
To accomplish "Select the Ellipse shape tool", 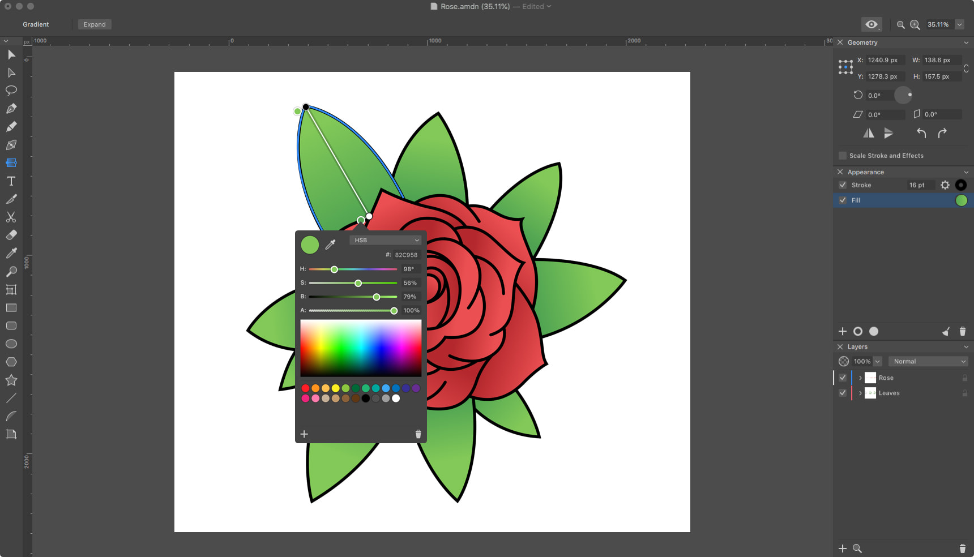I will click(x=11, y=344).
